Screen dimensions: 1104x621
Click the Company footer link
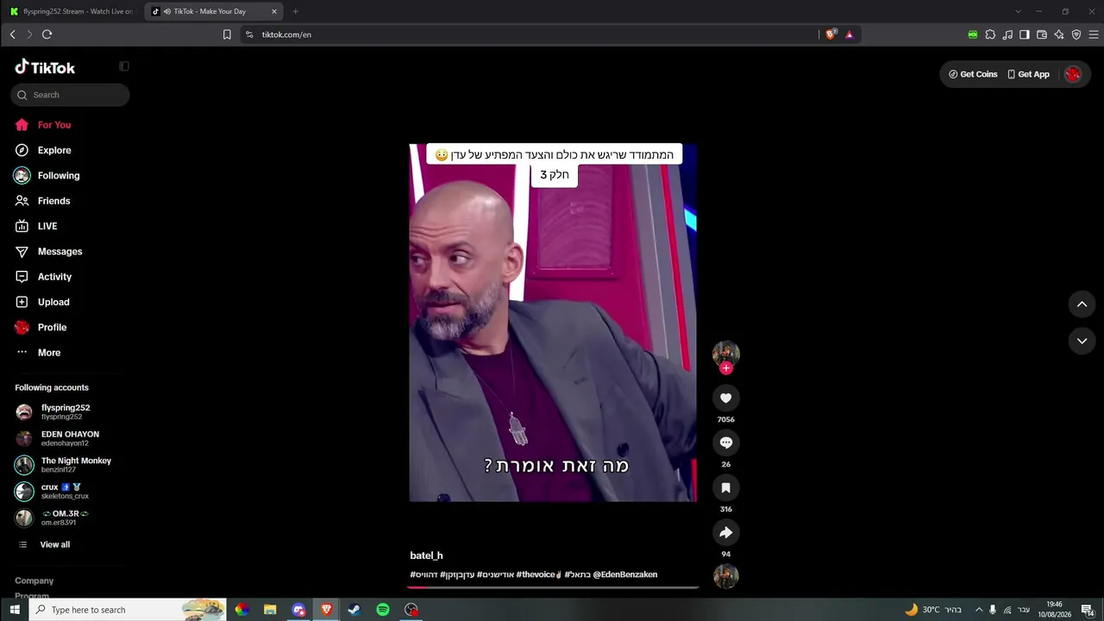(x=34, y=581)
